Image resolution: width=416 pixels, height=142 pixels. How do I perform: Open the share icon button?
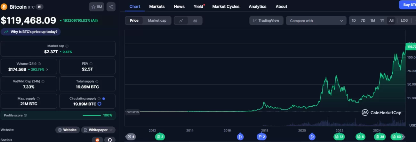(111, 7)
